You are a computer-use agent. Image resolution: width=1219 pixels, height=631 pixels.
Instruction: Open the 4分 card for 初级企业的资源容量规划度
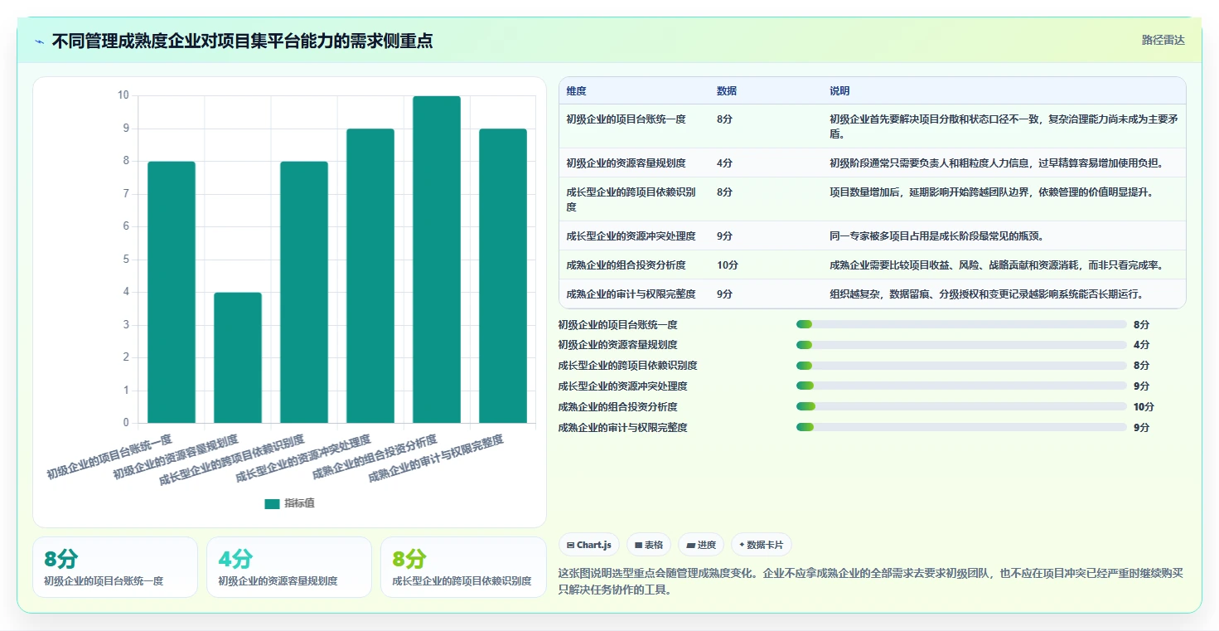pyautogui.click(x=289, y=567)
